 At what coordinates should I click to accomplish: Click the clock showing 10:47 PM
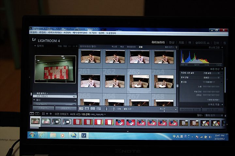[x=219, y=136]
